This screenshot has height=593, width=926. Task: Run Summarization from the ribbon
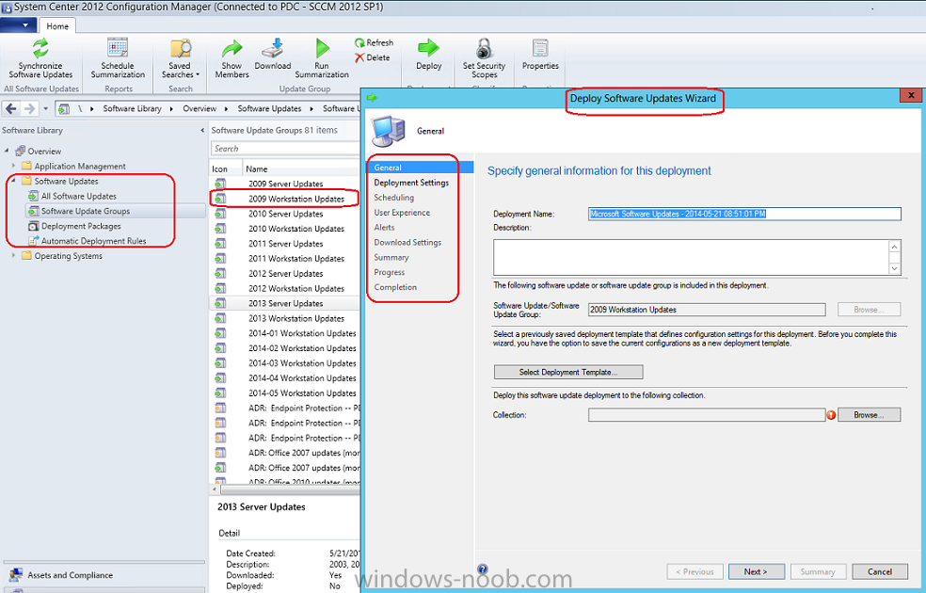(321, 57)
